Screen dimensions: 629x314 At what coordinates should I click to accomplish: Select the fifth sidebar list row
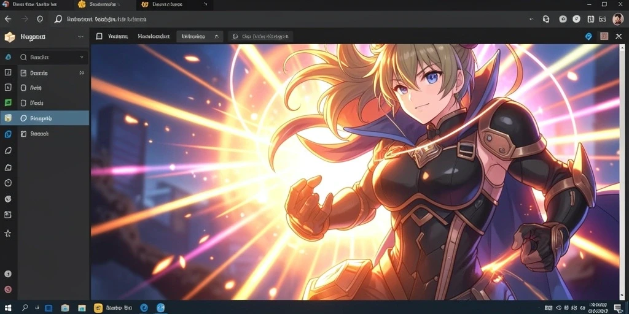53,133
